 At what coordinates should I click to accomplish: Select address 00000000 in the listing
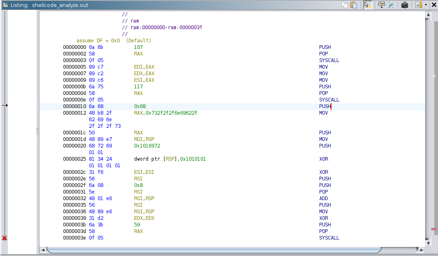74,47
